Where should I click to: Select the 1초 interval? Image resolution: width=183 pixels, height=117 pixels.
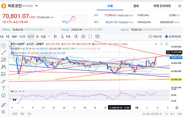point(2,36)
